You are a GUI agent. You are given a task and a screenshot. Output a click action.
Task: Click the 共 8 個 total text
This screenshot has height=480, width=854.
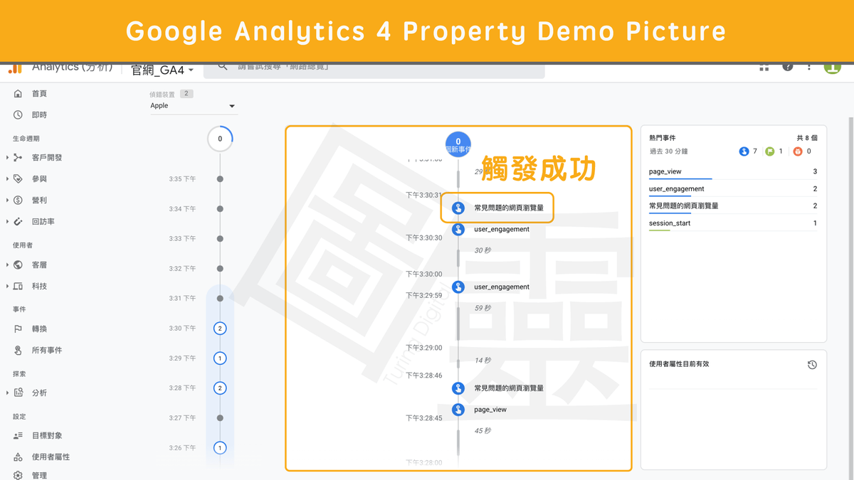pos(807,138)
